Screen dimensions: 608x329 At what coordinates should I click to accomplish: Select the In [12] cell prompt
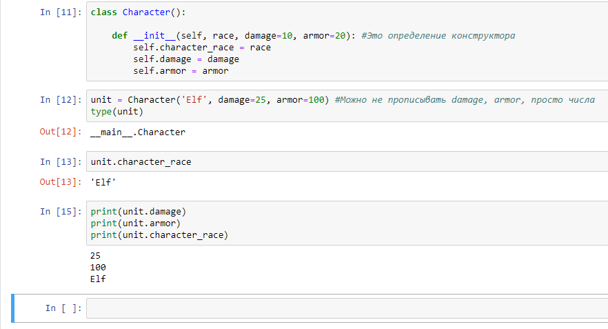[x=61, y=100]
